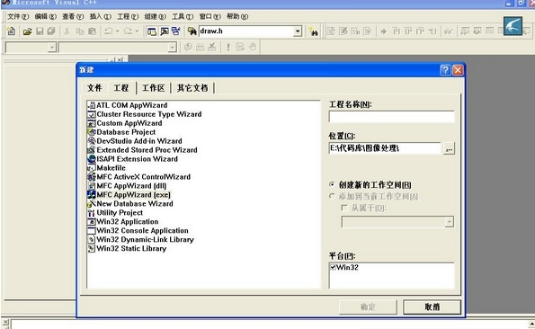The width and height of the screenshot is (535, 329).
Task: Open the draw.h find combo dropdown
Action: (298, 31)
